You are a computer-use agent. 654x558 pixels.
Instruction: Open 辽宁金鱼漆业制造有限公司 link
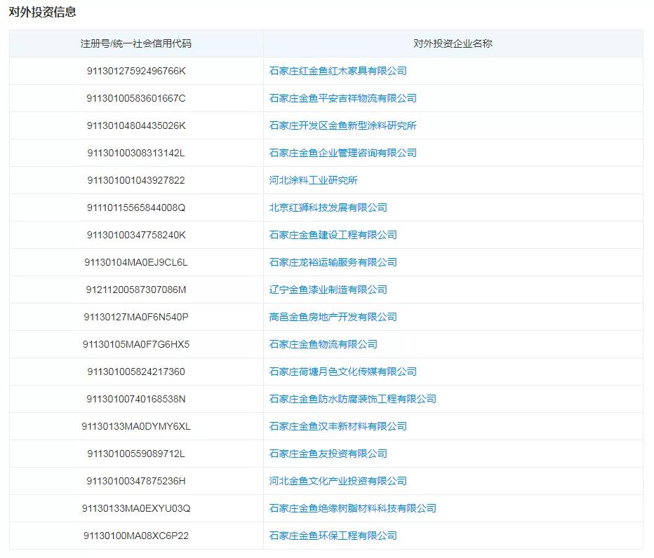[327, 290]
